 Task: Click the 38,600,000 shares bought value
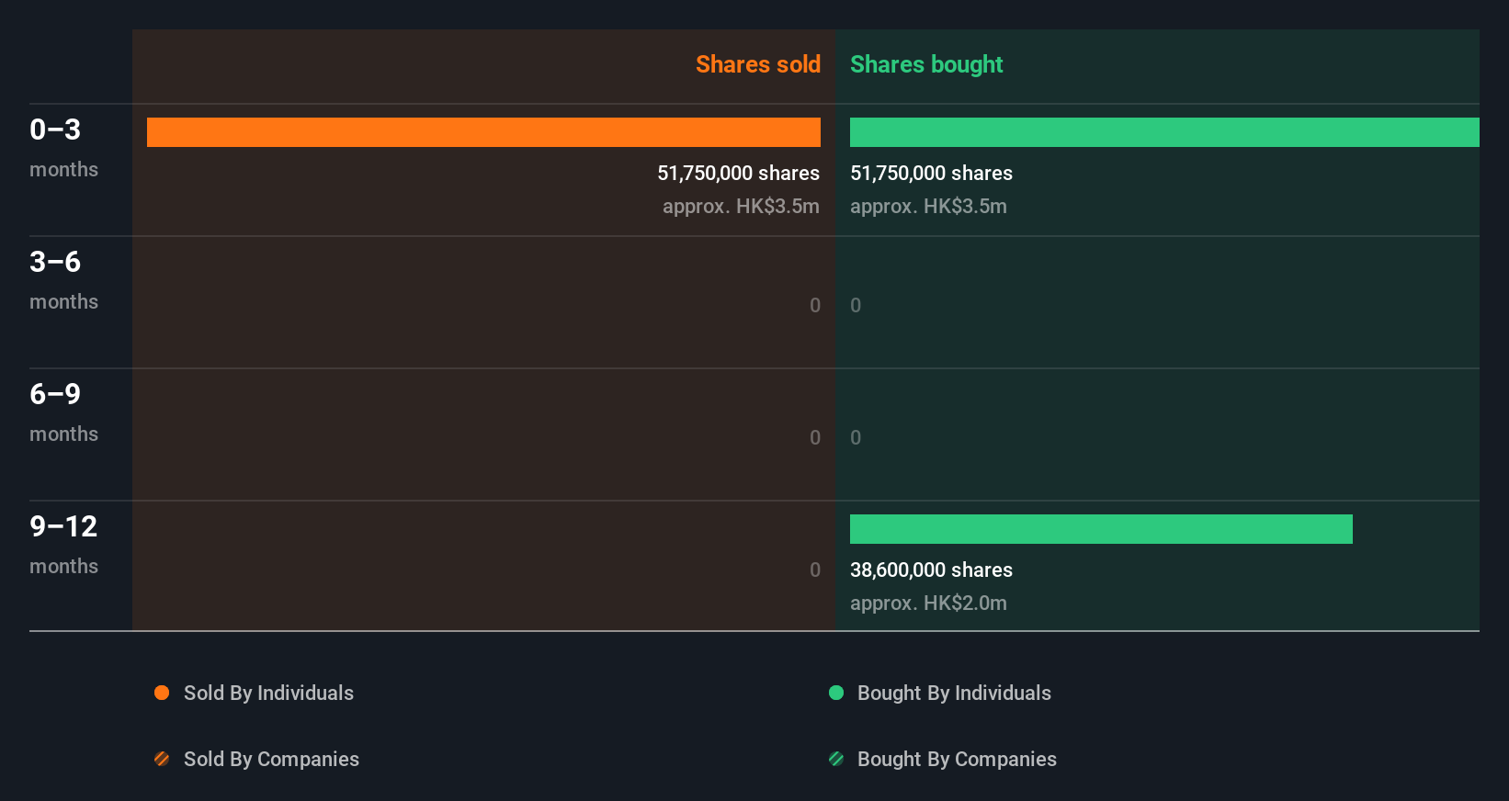[931, 570]
